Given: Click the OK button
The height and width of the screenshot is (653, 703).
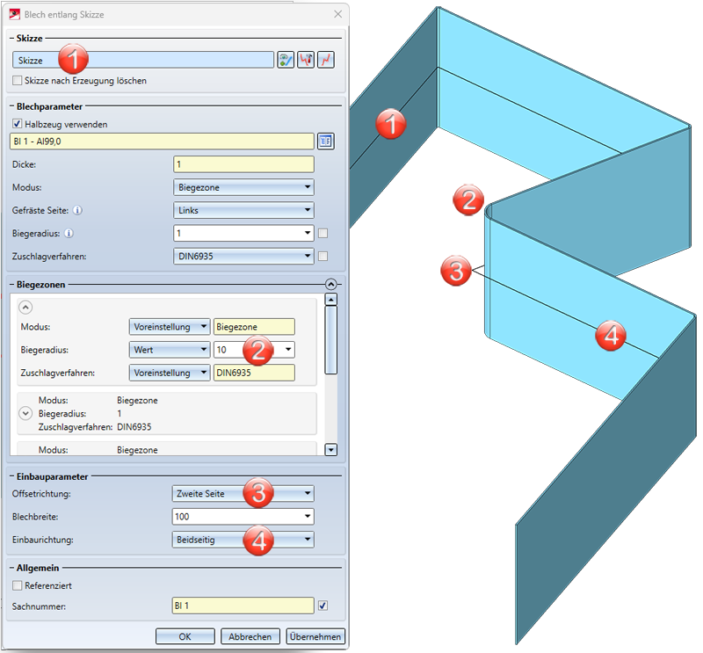Looking at the screenshot, I should point(185,636).
